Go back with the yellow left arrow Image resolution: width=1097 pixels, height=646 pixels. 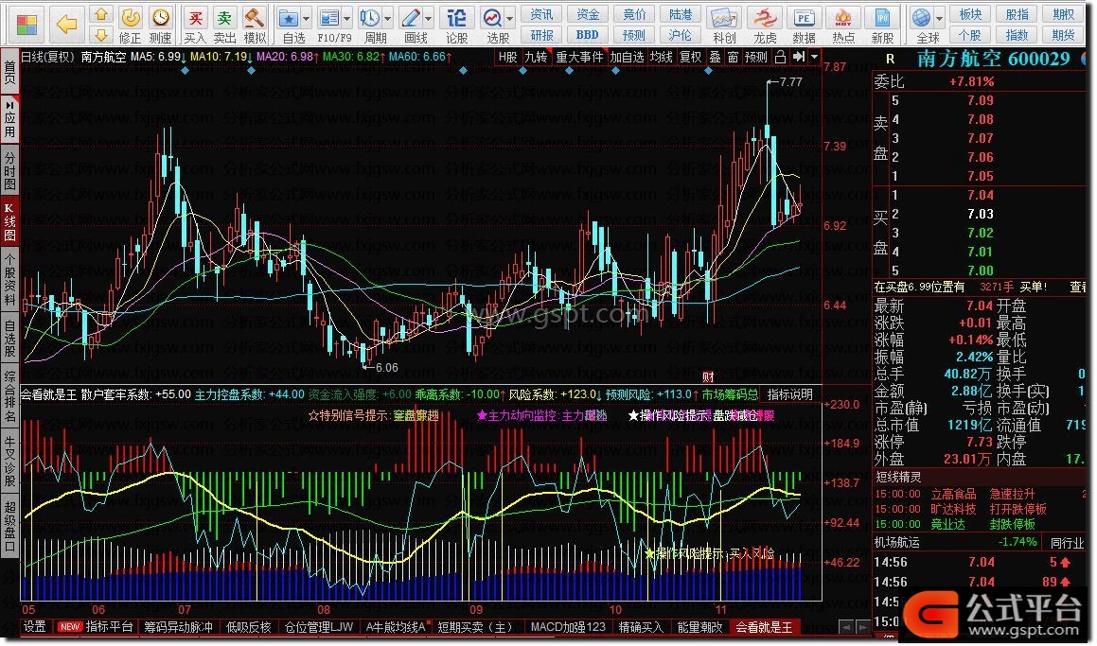66,26
